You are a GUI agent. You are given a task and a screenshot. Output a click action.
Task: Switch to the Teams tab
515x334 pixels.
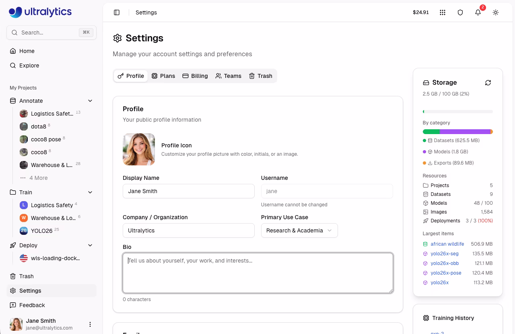point(228,76)
